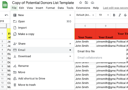128x90 pixels.
Task: Expand the Email submenu arrow
Action: (x=70, y=50)
